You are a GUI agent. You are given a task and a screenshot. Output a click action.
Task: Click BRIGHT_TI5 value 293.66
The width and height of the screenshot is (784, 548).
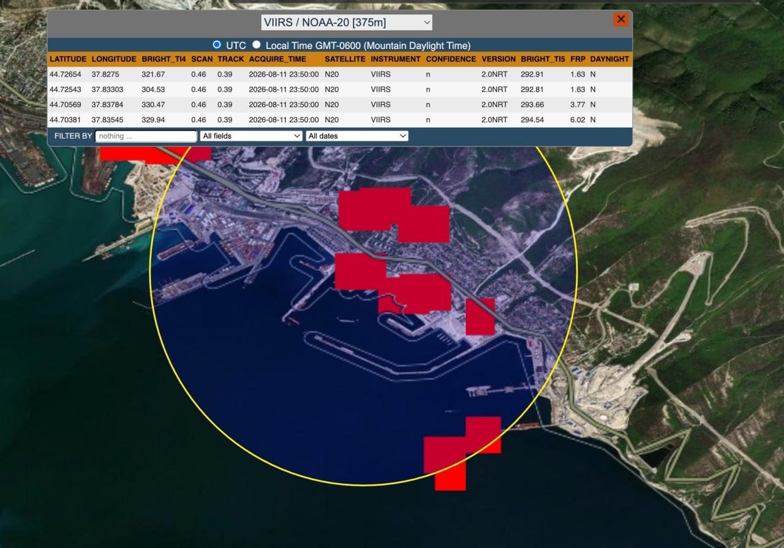pyautogui.click(x=532, y=105)
